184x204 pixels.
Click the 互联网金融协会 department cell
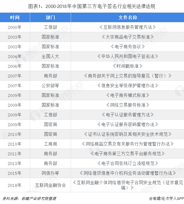click(50, 185)
